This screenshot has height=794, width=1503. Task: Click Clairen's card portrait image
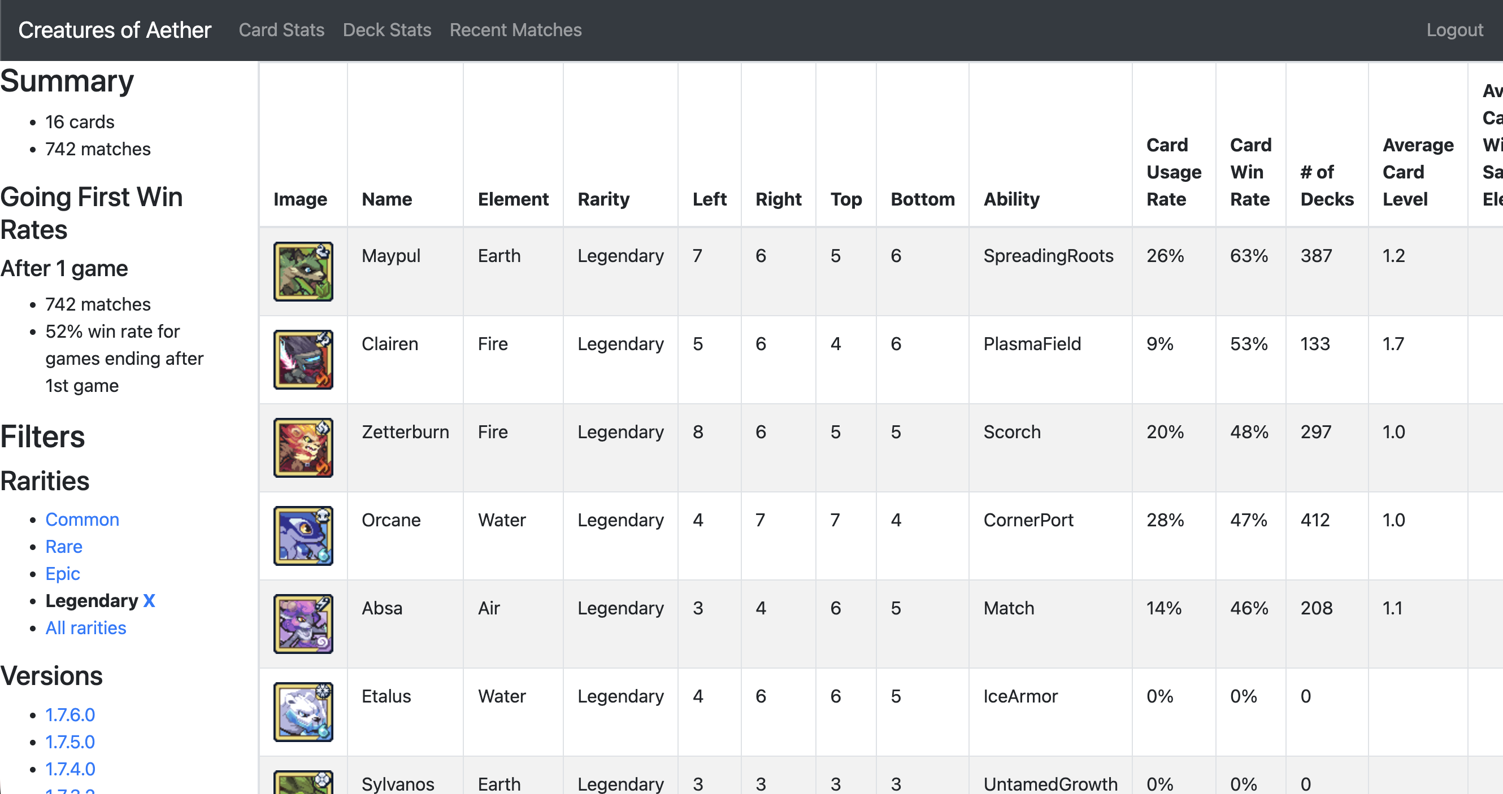[303, 360]
